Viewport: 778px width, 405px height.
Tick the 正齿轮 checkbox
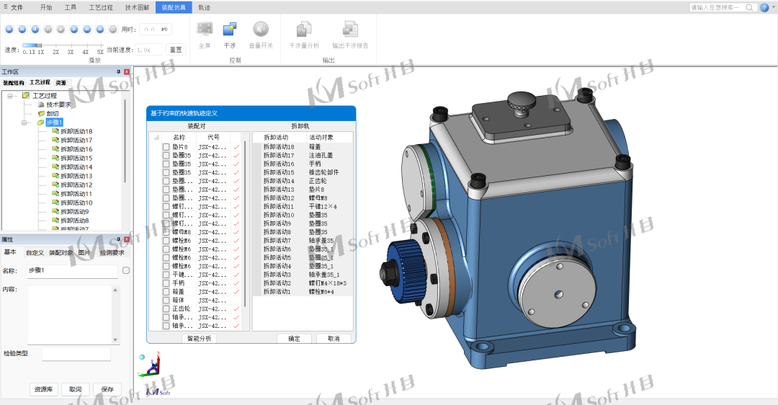(x=166, y=308)
